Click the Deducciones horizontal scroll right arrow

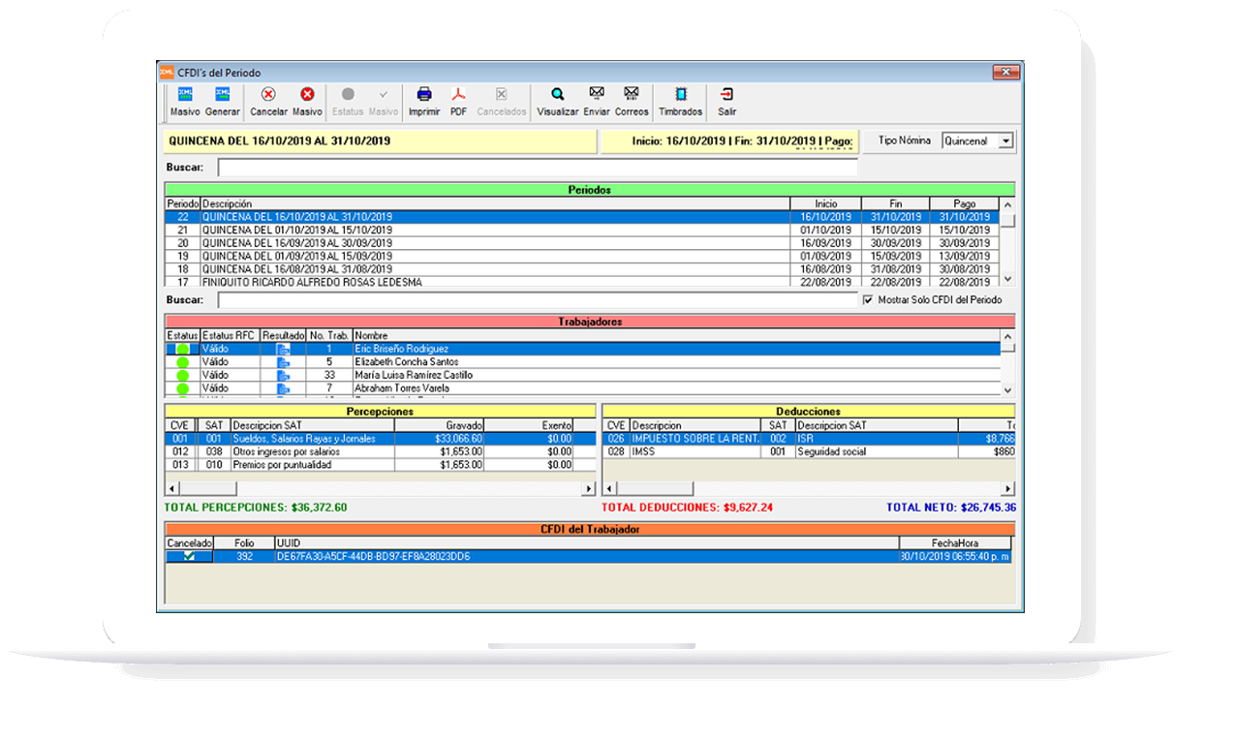[x=1007, y=489]
